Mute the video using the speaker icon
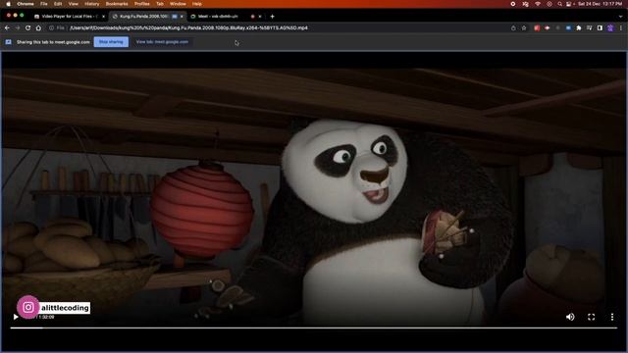This screenshot has height=353, width=628. coord(570,317)
